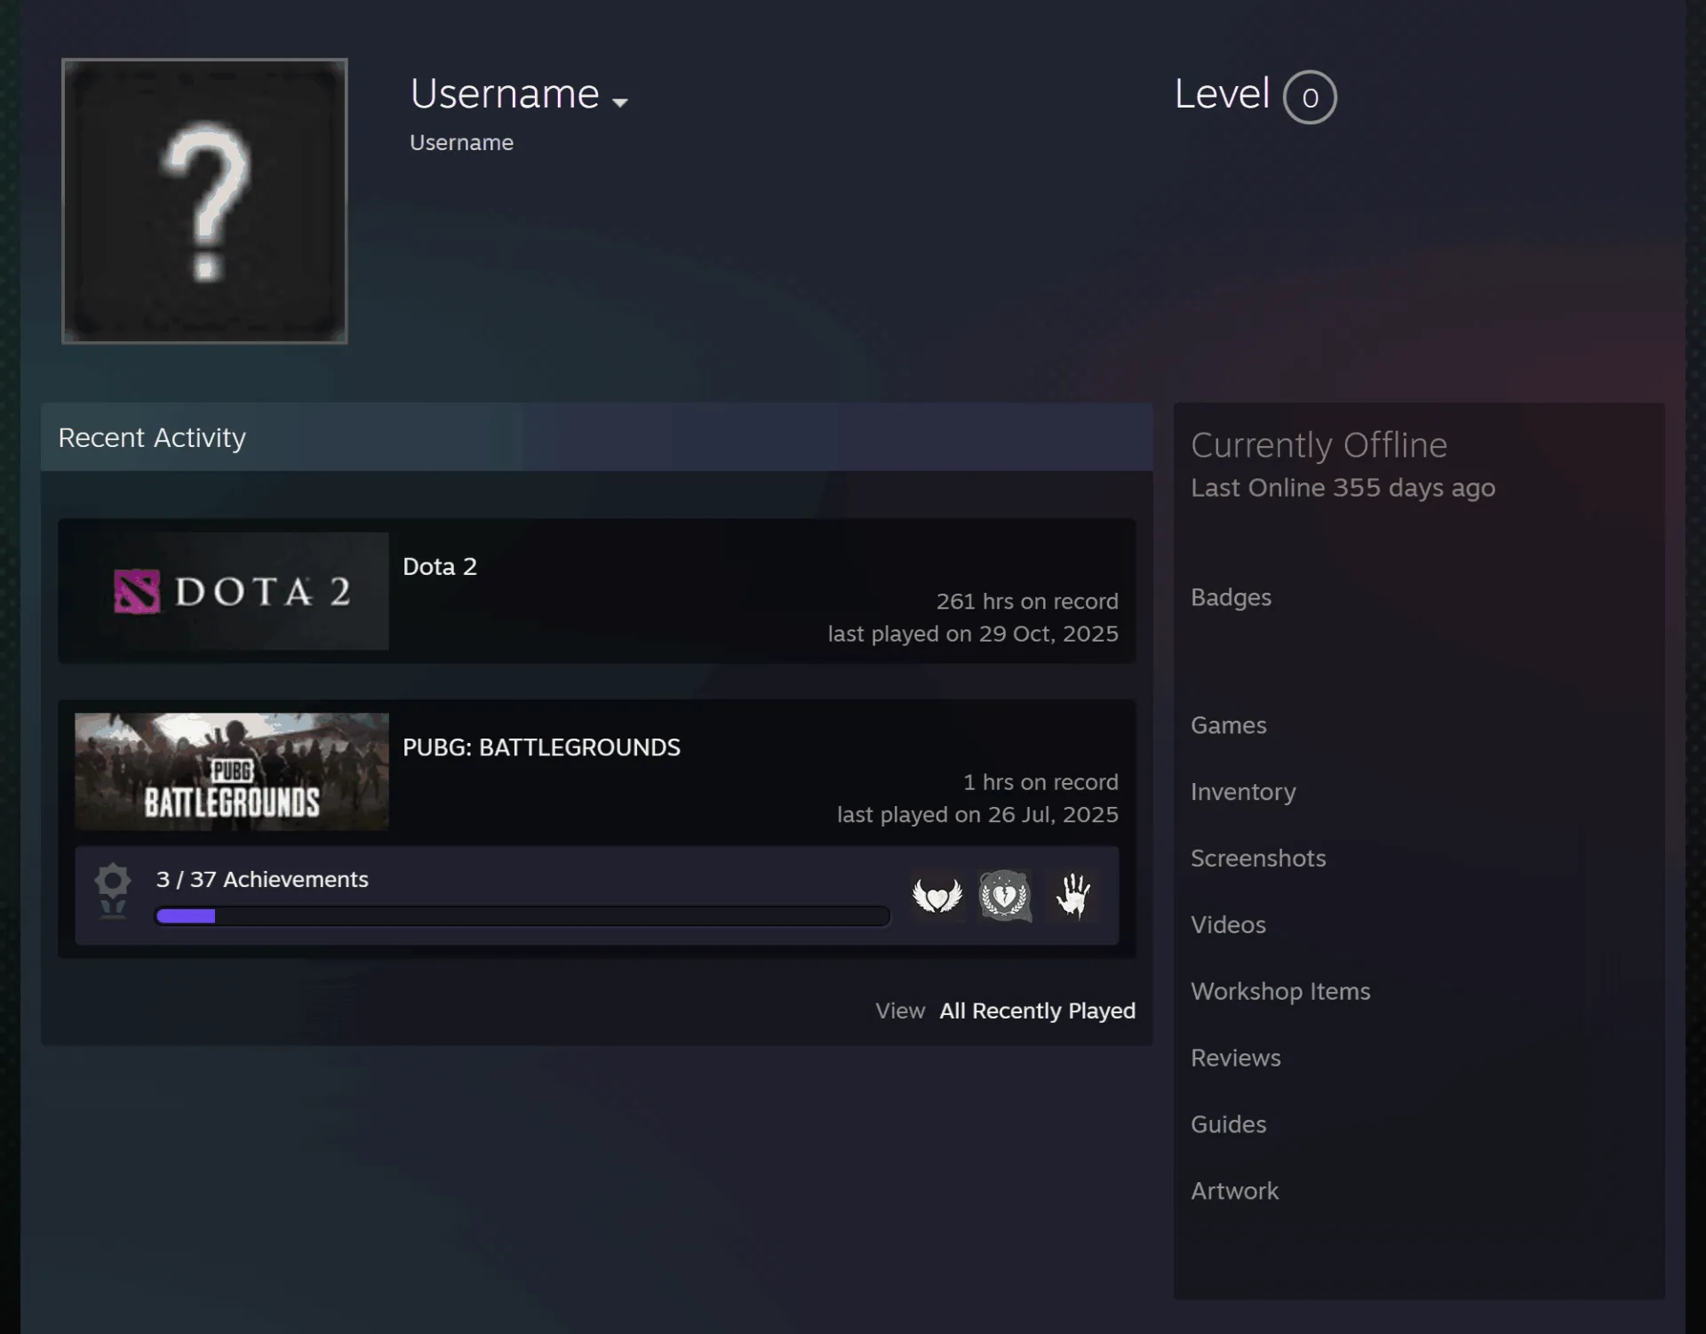The image size is (1706, 1334).
Task: Click 'last played on 29 Oct, 2025'
Action: (x=973, y=634)
